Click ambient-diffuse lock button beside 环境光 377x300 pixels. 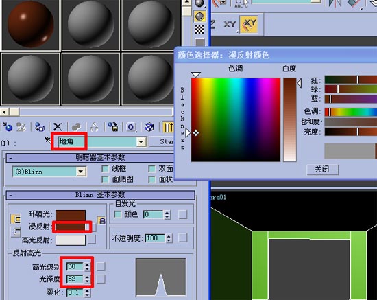coord(16,219)
